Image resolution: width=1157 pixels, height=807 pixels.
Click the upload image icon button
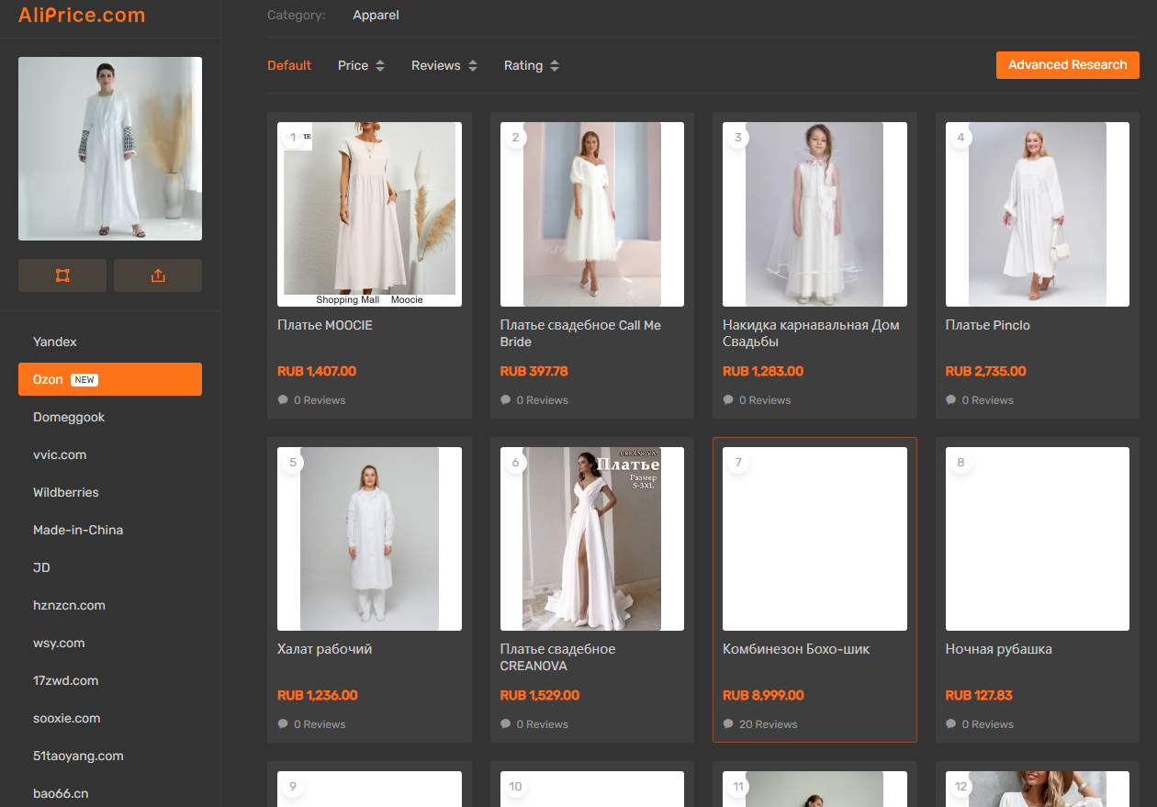(158, 275)
